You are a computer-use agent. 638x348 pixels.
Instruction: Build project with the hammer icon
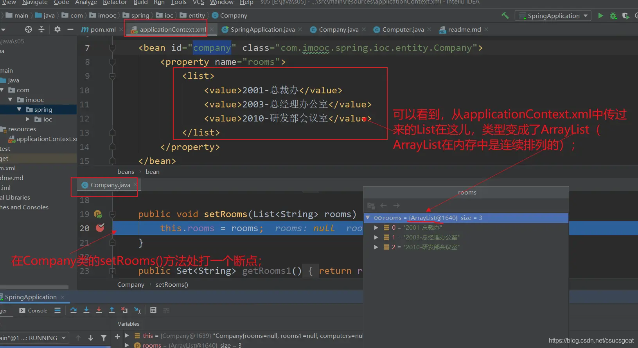click(505, 16)
